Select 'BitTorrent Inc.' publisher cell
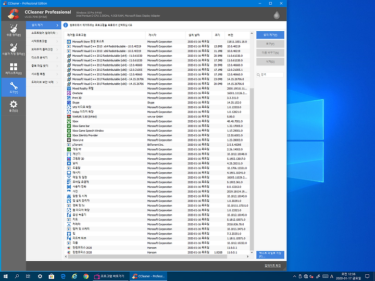The height and width of the screenshot is (281, 375). click(155, 145)
